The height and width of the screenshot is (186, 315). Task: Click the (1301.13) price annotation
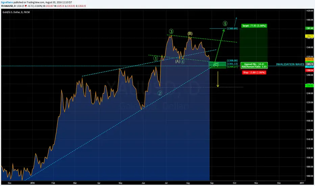pos(232,64)
